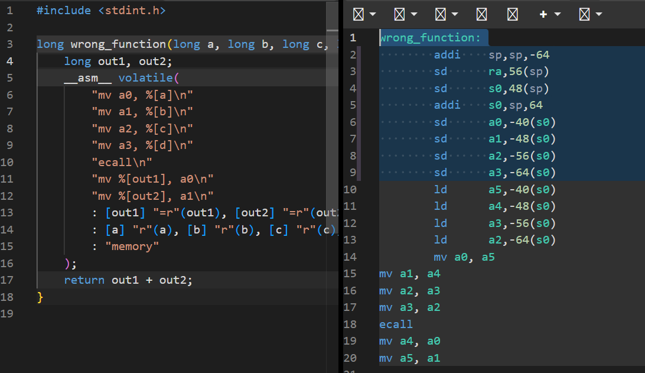
Task: Open dropdown arrow beside the second toolbar icon
Action: pyautogui.click(x=414, y=14)
